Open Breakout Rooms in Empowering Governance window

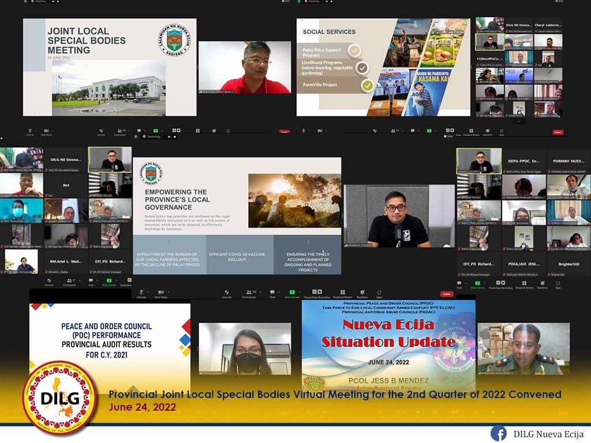[x=343, y=294]
